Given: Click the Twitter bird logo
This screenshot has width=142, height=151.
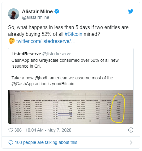Looking at the screenshot, I should (x=131, y=11).
